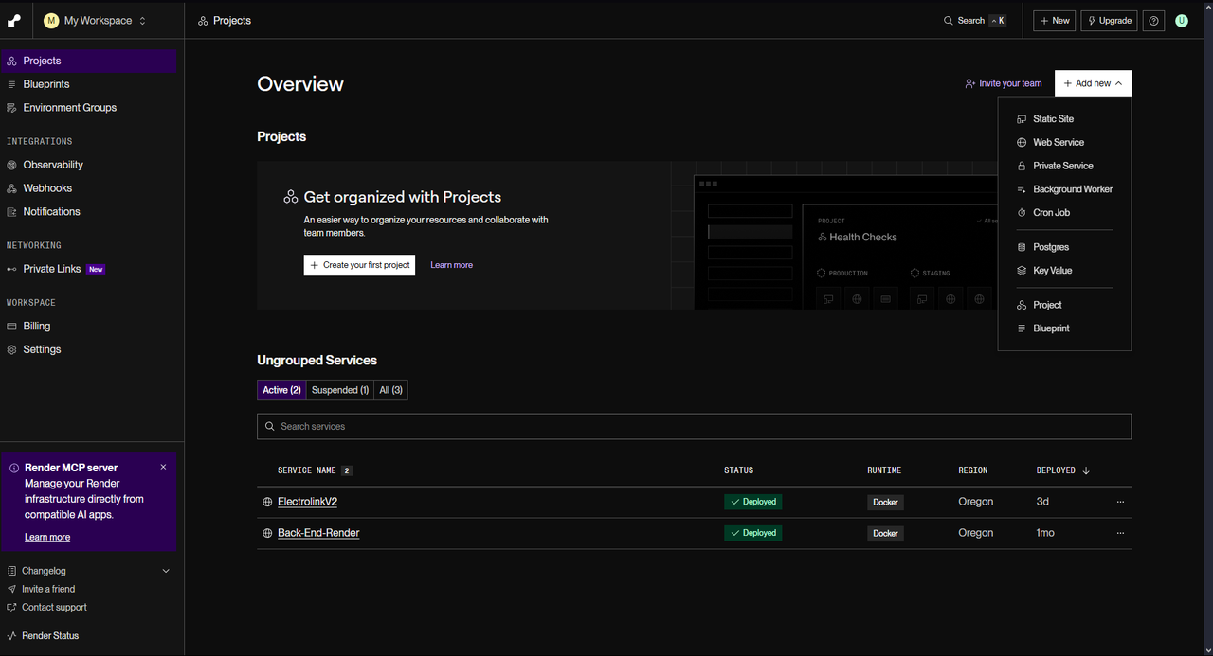Screen dimensions: 1213x656
Task: Click the Docker runtime badge of Back-End-Render
Action: click(885, 533)
